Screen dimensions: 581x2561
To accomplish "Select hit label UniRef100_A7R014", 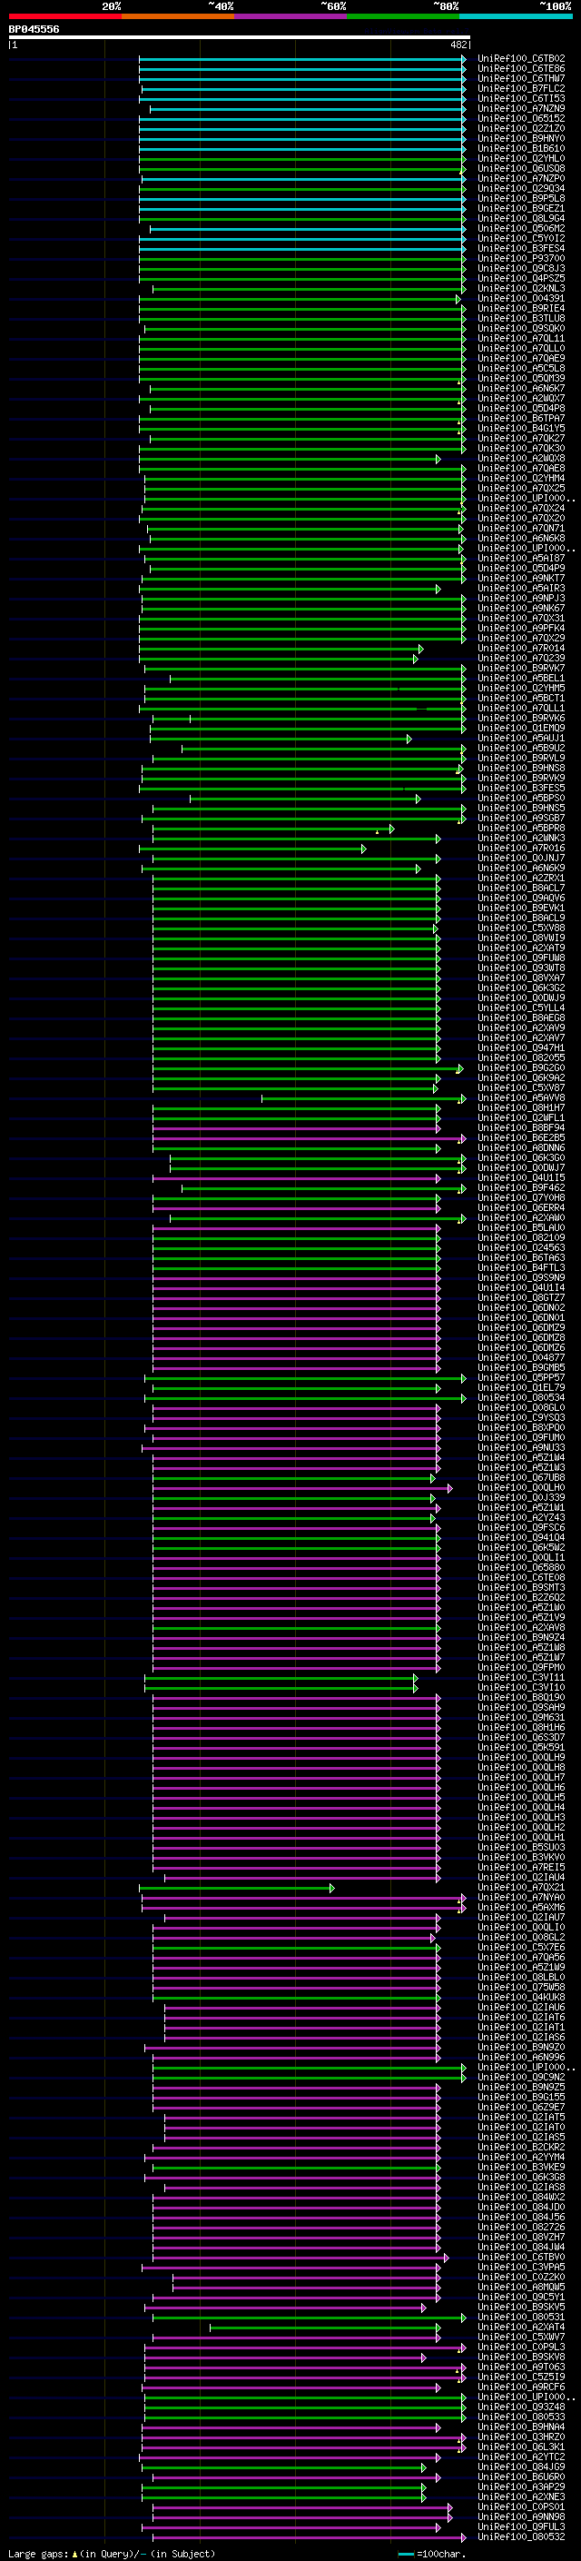I will (521, 649).
